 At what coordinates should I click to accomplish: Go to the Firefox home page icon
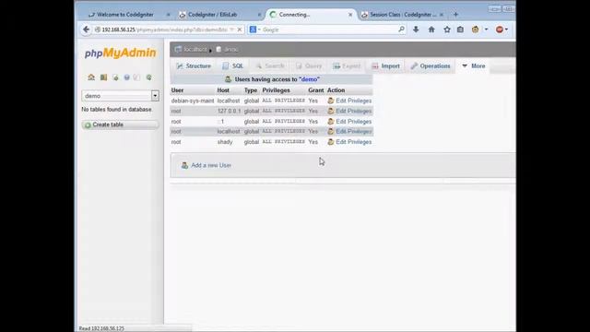[x=431, y=30]
